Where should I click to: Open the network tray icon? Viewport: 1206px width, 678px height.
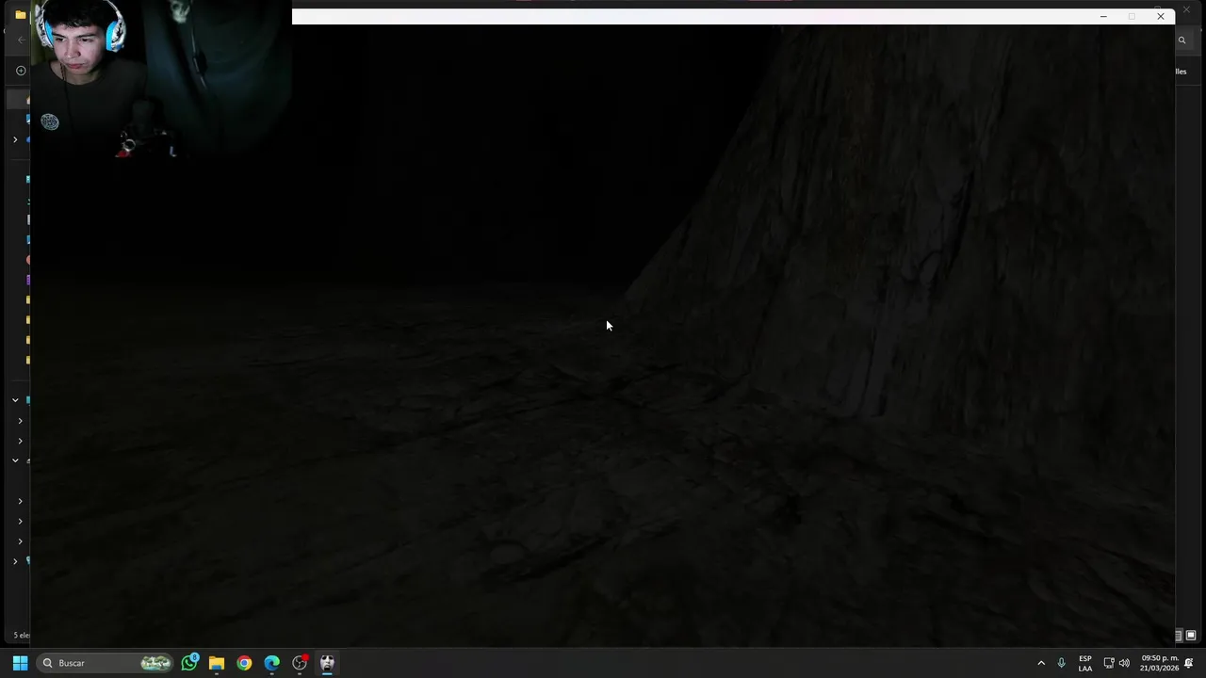(x=1109, y=663)
